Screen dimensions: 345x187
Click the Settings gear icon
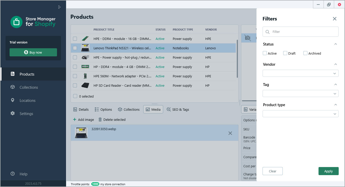(13, 113)
